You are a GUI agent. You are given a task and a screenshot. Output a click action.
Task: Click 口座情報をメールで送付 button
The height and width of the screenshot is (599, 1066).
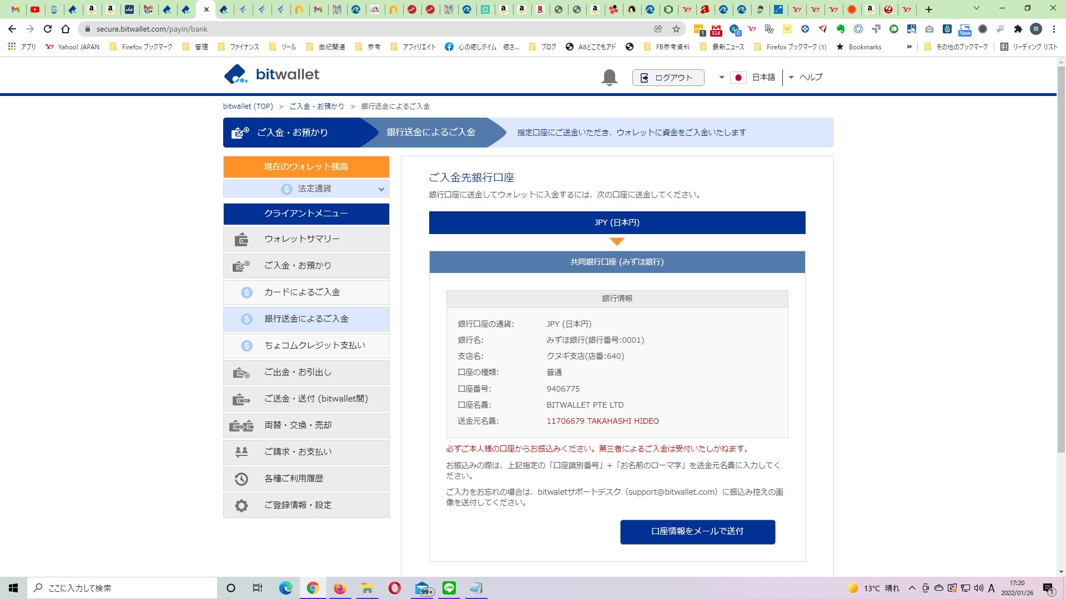pyautogui.click(x=697, y=531)
